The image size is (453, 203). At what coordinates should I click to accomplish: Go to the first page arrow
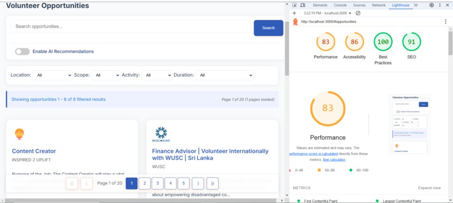pos(72,183)
